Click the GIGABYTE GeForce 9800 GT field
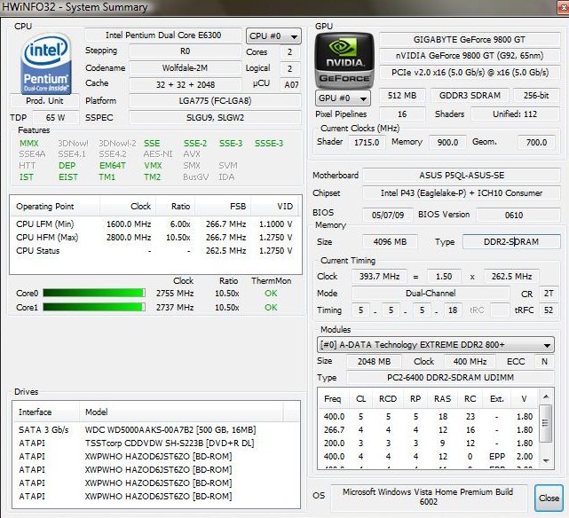The image size is (569, 518). tap(470, 40)
